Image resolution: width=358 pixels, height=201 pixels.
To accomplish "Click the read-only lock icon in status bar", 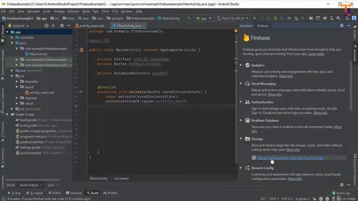I will (314, 199).
